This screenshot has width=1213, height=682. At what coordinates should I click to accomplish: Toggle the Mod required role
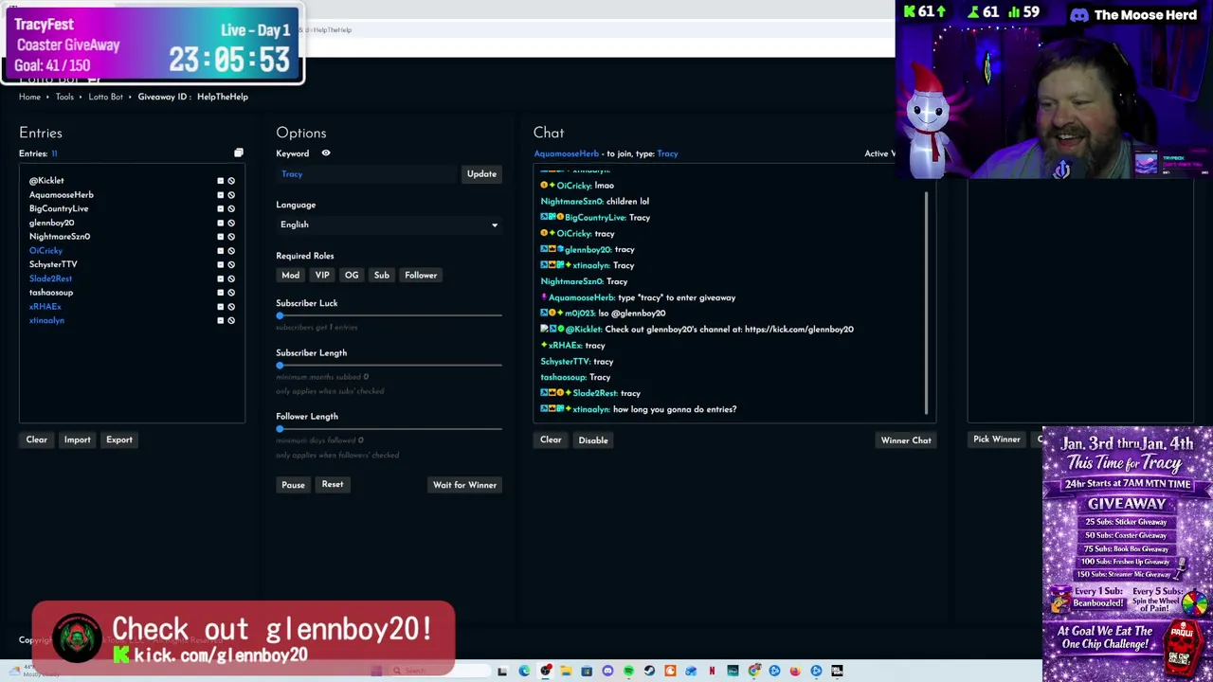coord(290,275)
